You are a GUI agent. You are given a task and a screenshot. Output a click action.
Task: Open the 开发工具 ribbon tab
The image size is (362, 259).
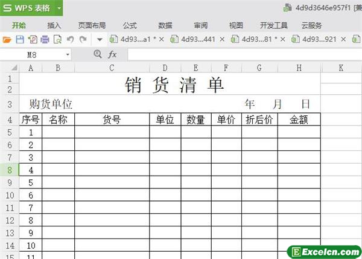(x=273, y=25)
